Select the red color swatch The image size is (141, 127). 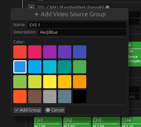click(20, 52)
